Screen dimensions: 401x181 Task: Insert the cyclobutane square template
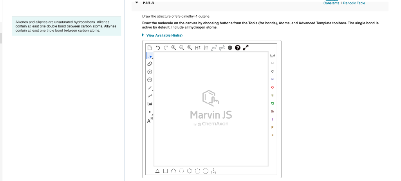(166, 171)
